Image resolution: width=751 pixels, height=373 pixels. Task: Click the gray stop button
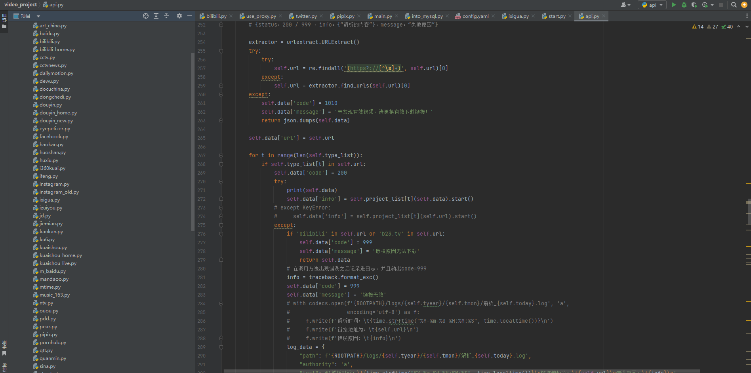click(x=721, y=5)
